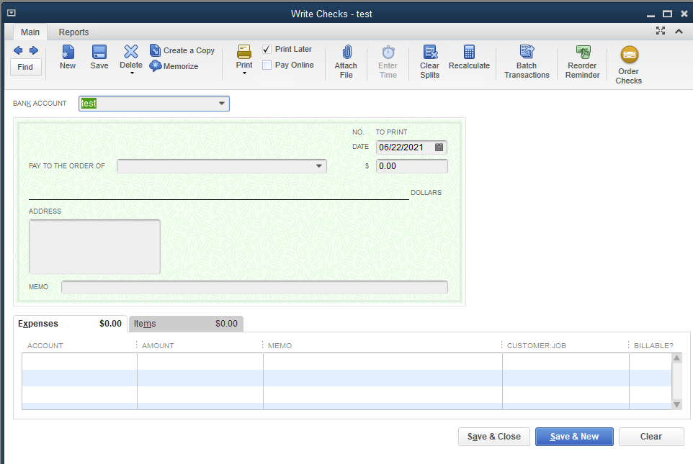
Task: Collapse the ribbon with the up chevron
Action: point(679,31)
